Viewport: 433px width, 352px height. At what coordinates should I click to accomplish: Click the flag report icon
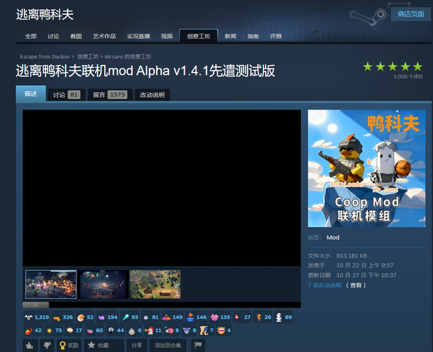[198, 345]
